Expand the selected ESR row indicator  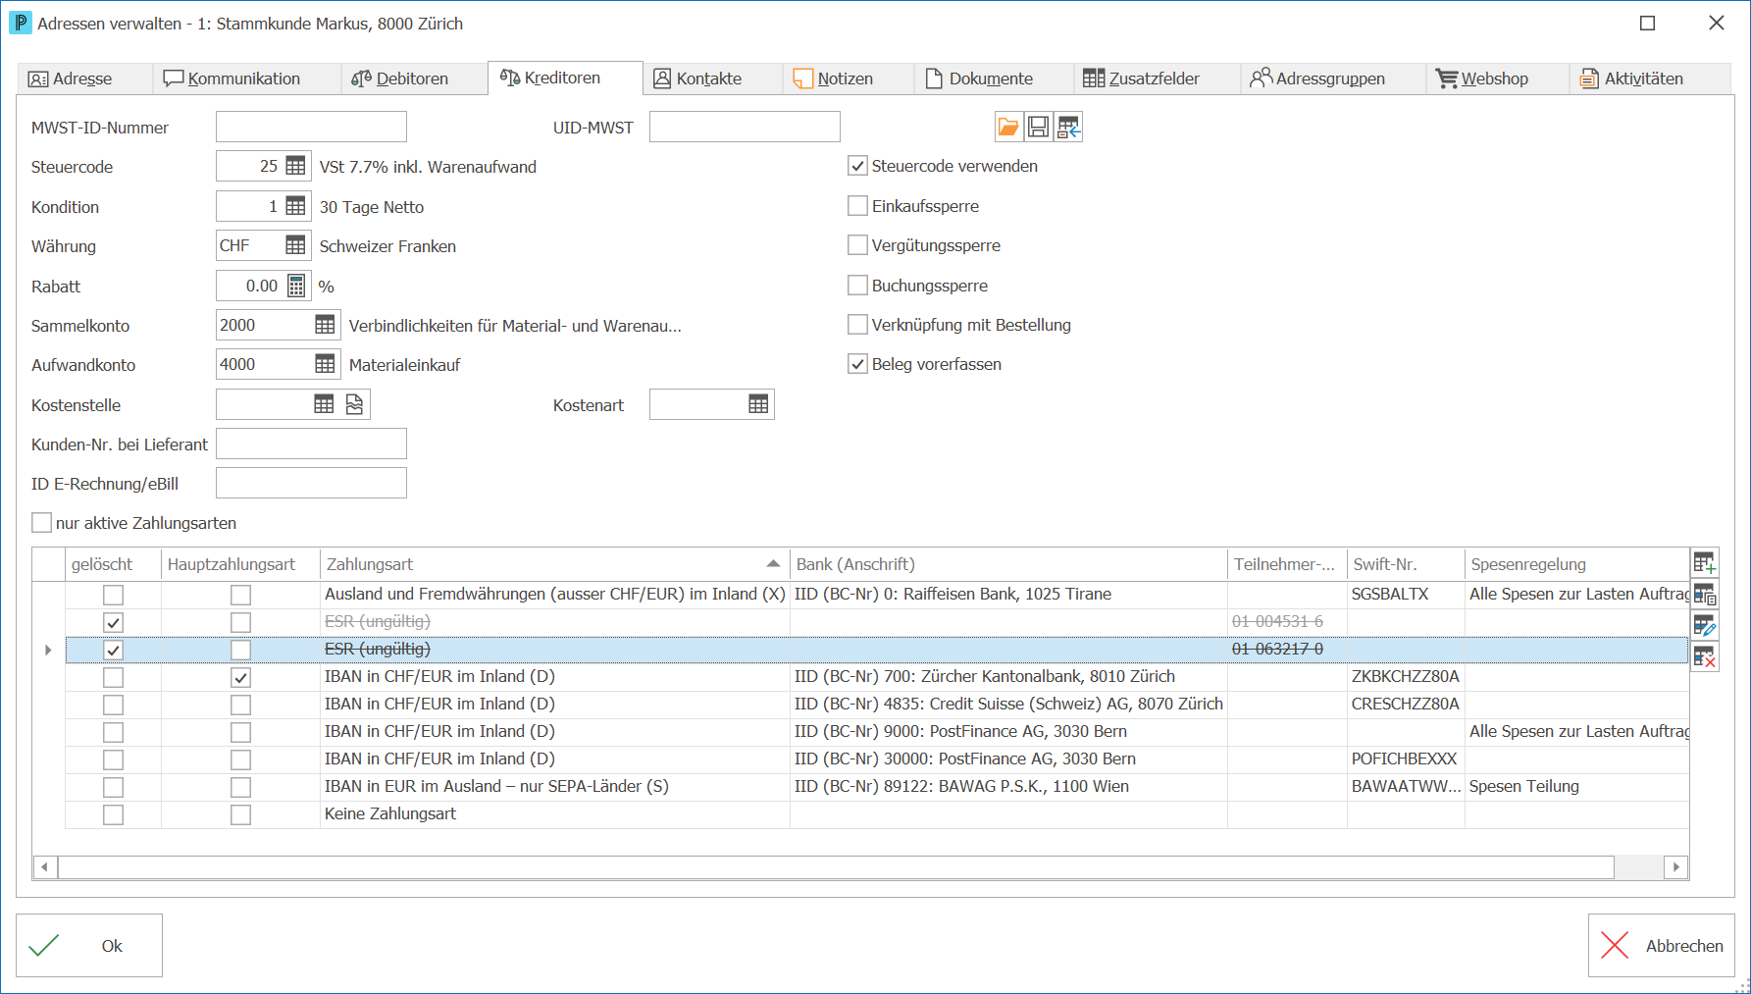[48, 650]
